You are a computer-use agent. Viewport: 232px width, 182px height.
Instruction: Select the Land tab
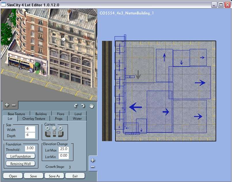click(78, 113)
